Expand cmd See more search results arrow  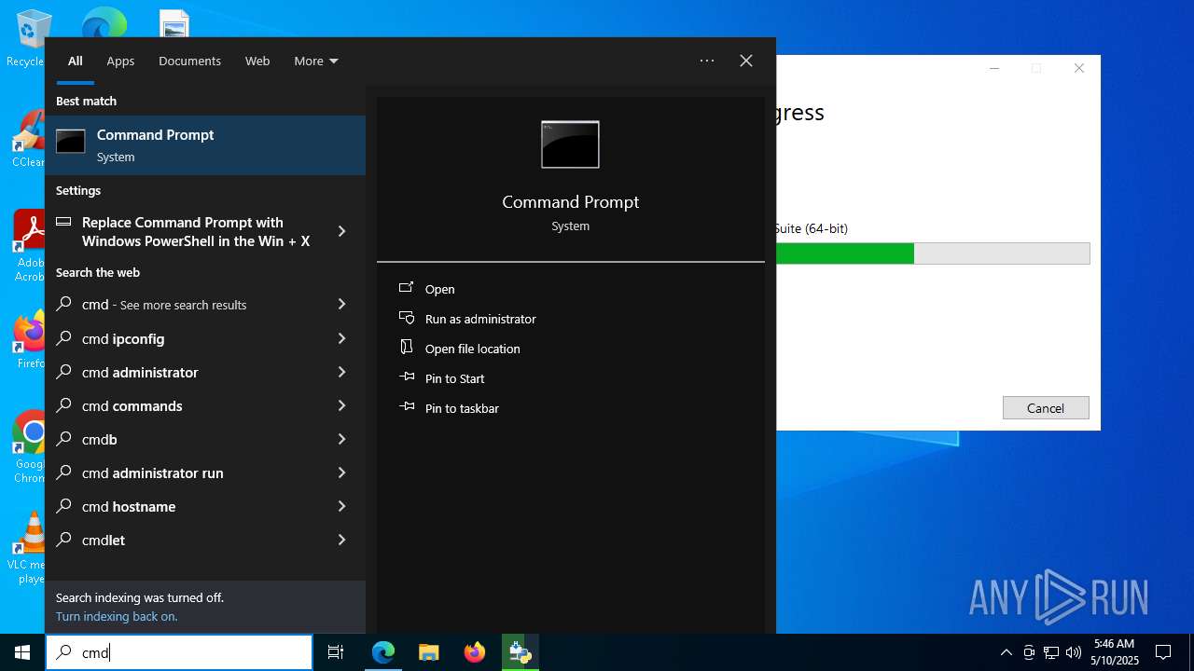[341, 305]
